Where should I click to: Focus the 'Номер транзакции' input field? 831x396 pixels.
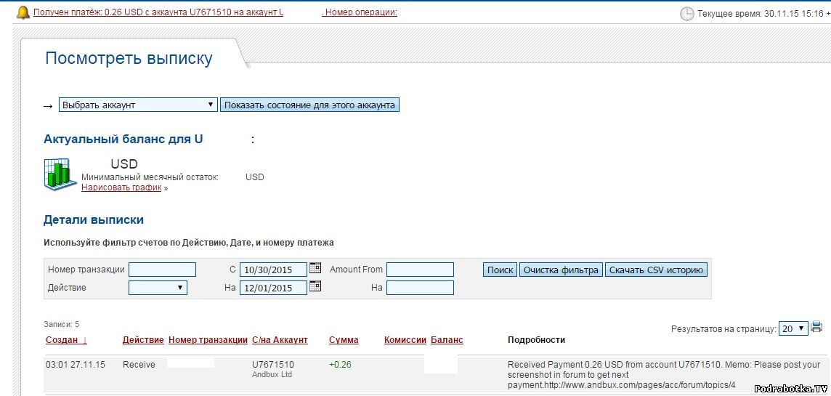click(162, 270)
